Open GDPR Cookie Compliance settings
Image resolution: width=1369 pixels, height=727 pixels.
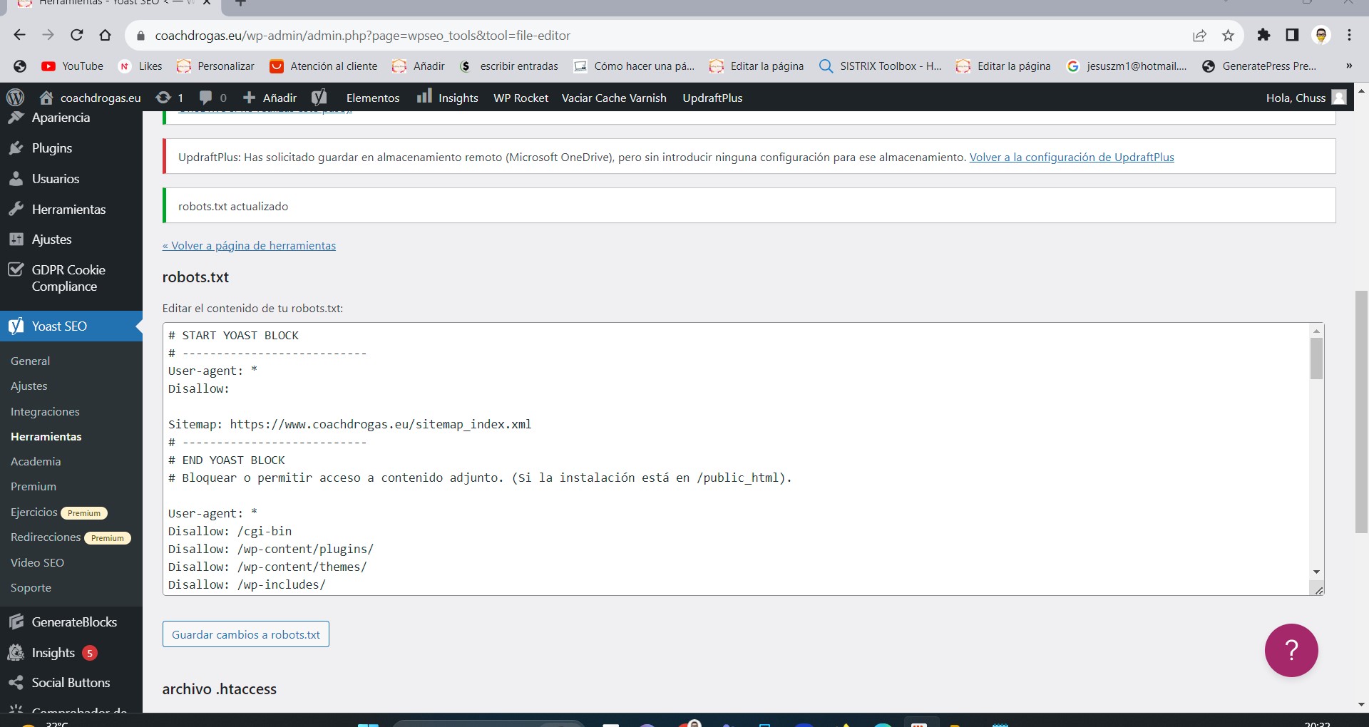68,278
